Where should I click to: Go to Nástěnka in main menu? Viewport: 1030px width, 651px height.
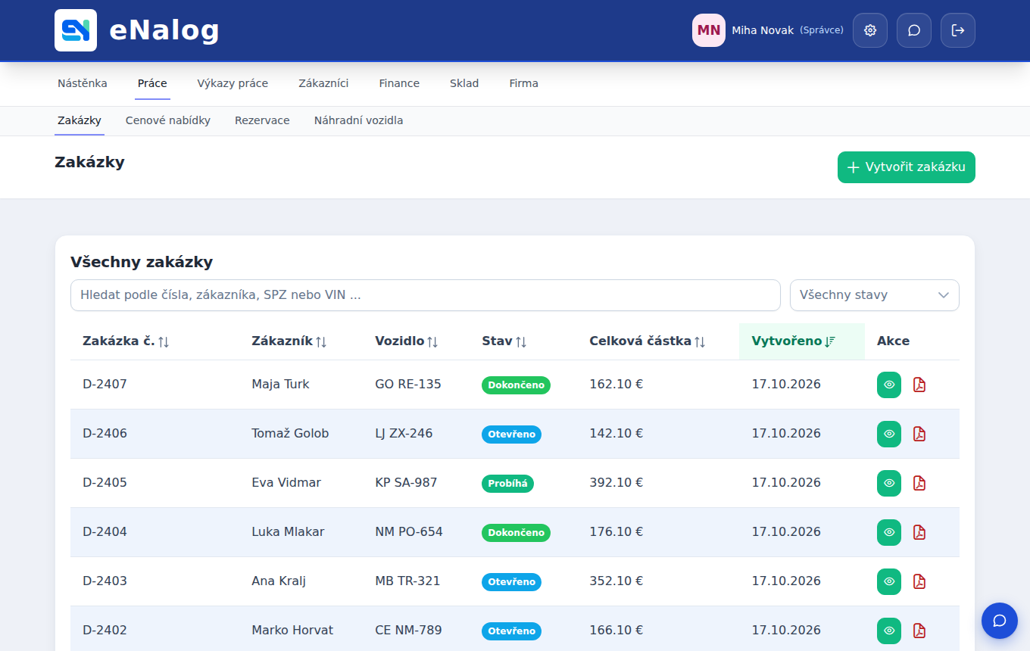click(83, 83)
